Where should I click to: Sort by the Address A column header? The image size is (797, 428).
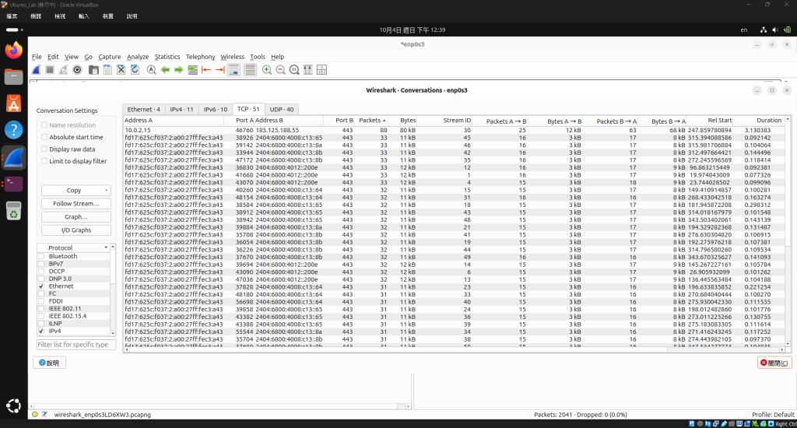point(174,121)
